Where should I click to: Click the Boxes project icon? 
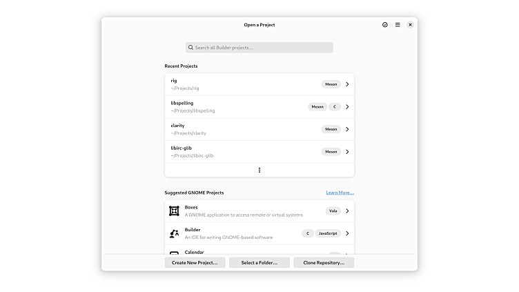[173, 211]
